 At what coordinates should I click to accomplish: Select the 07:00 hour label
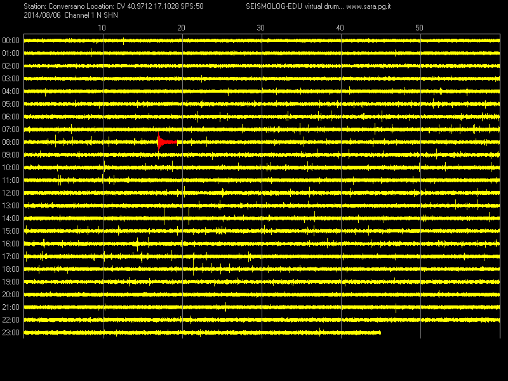pyautogui.click(x=11, y=130)
